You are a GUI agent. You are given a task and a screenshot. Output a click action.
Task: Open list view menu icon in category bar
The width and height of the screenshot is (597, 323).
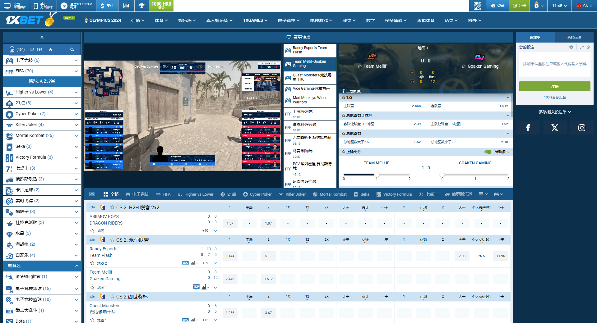(x=483, y=194)
